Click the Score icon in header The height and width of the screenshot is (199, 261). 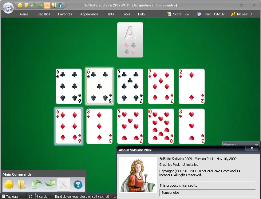(x=169, y=14)
